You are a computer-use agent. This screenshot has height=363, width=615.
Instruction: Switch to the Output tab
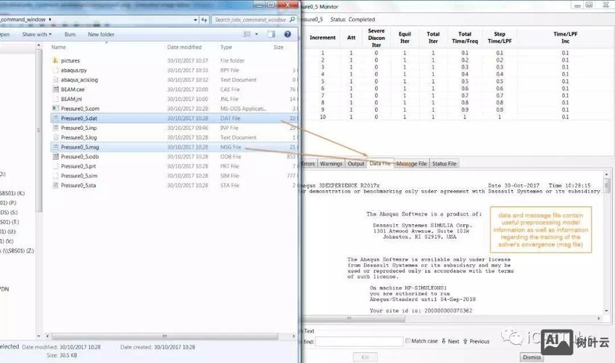click(x=356, y=163)
